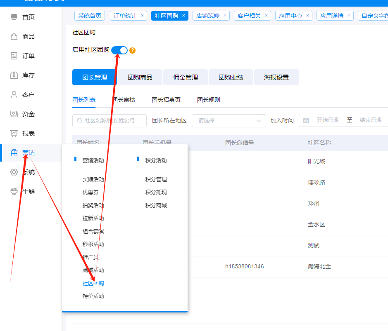This screenshot has height=331, width=388.
Task: Click the 首页 home icon in sidebar
Action: click(x=14, y=17)
